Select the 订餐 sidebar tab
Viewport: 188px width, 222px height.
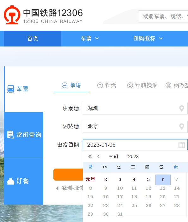[x=24, y=181]
